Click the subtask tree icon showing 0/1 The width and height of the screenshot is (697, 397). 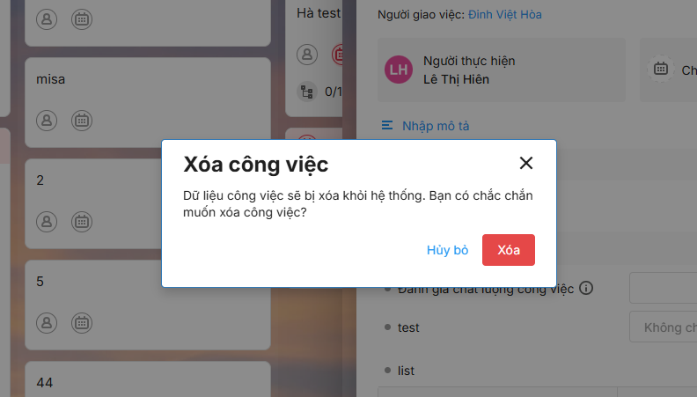pos(307,92)
